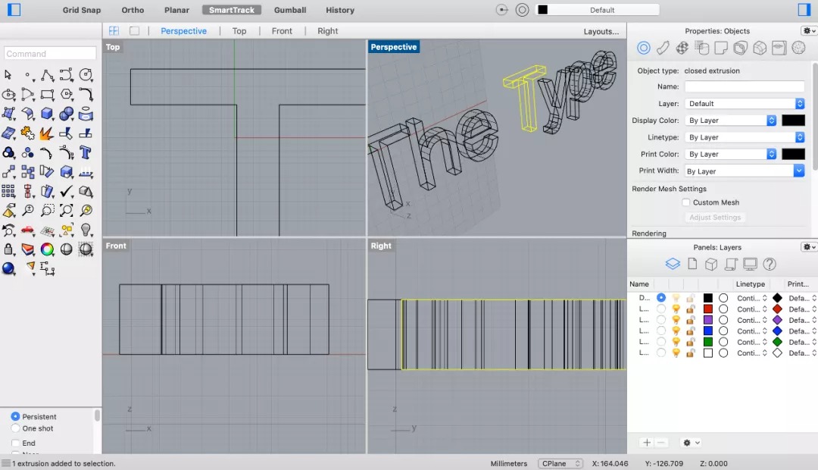The width and height of the screenshot is (818, 470).
Task: Select the Persistent osnap option
Action: pyautogui.click(x=15, y=416)
